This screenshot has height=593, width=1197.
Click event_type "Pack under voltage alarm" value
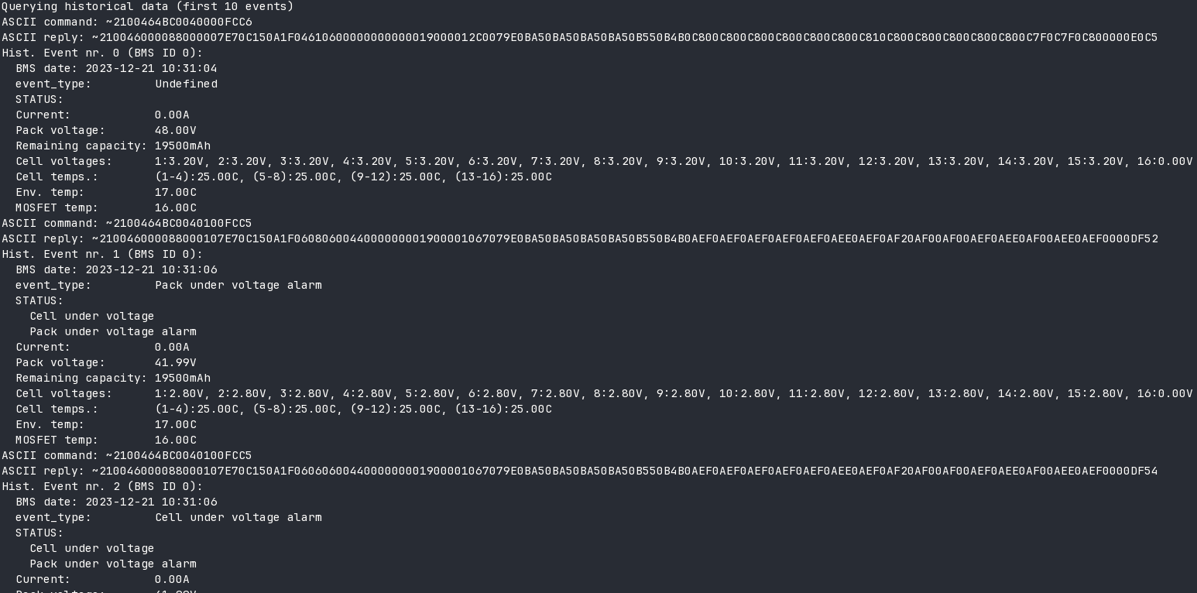[x=238, y=285]
